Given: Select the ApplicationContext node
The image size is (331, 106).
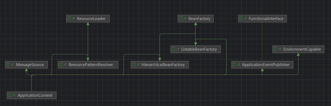Looking at the screenshot, I should pos(32,95).
